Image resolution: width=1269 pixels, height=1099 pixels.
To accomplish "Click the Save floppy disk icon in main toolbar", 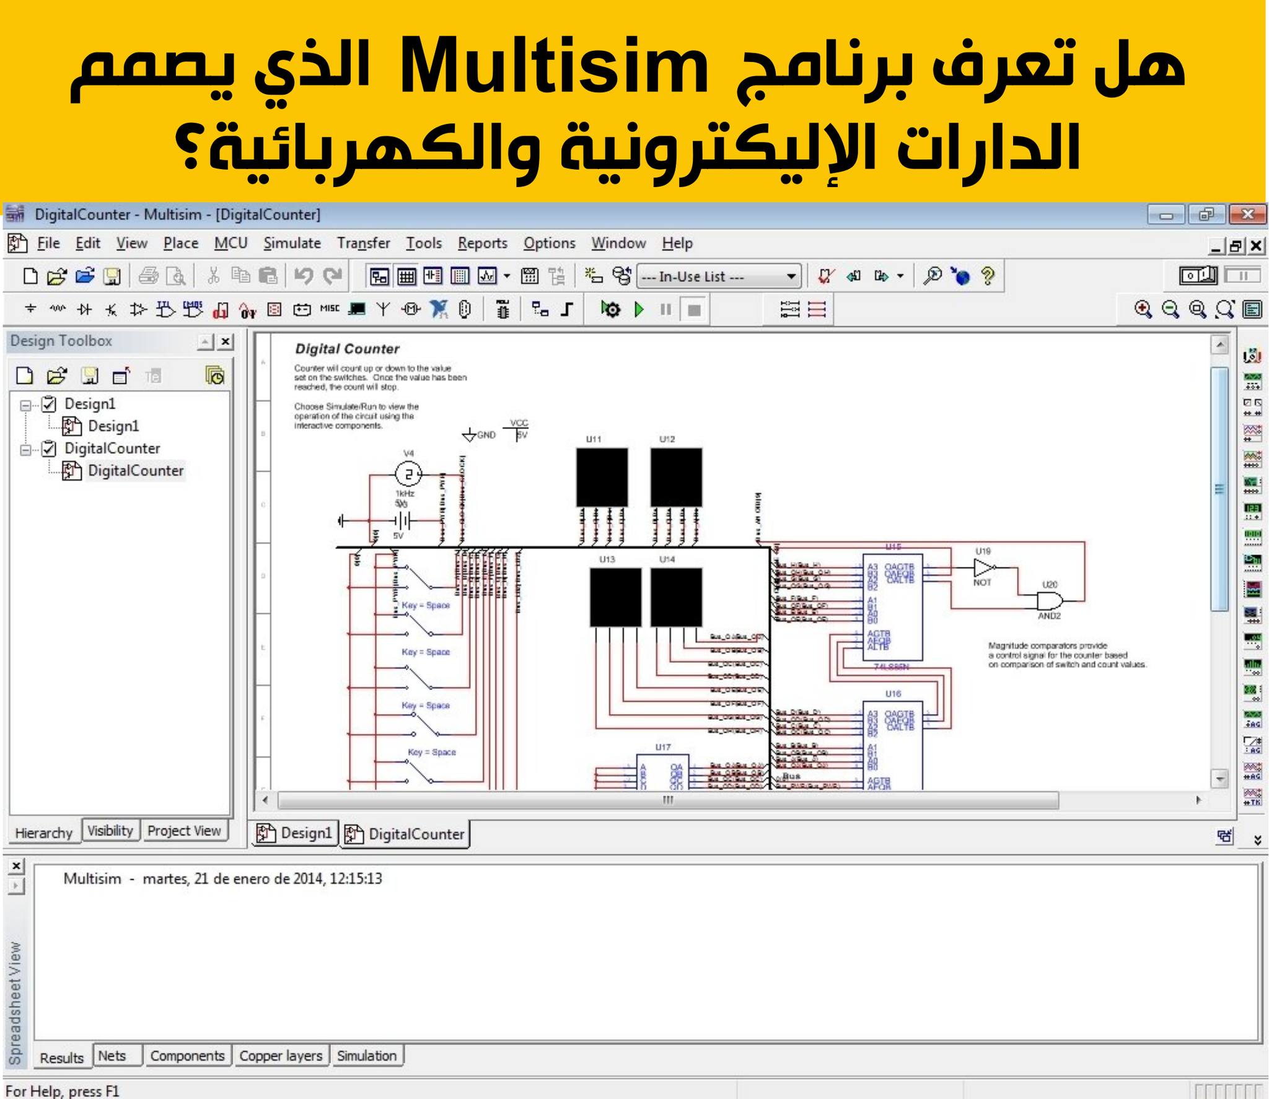I will [112, 276].
